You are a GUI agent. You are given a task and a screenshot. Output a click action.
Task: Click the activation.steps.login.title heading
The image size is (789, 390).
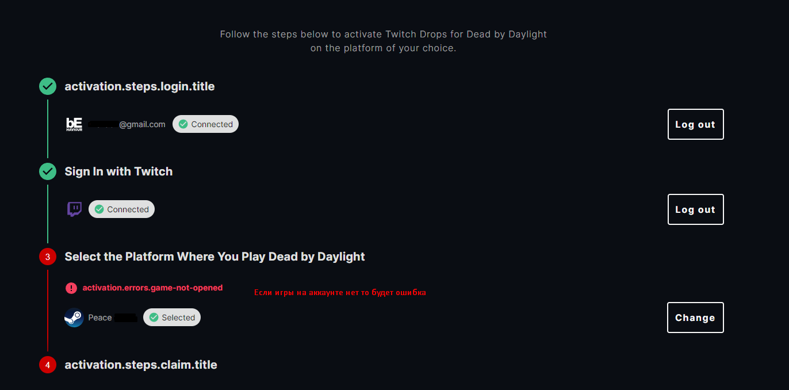[140, 86]
